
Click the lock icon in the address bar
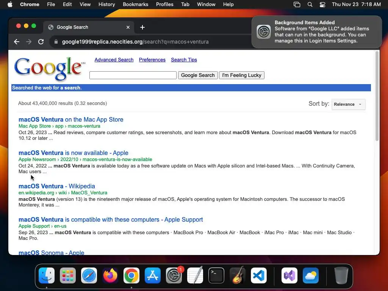coord(56,42)
